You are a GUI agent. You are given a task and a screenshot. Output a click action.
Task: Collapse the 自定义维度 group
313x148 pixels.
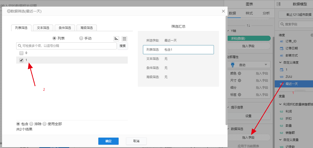pos(280,62)
